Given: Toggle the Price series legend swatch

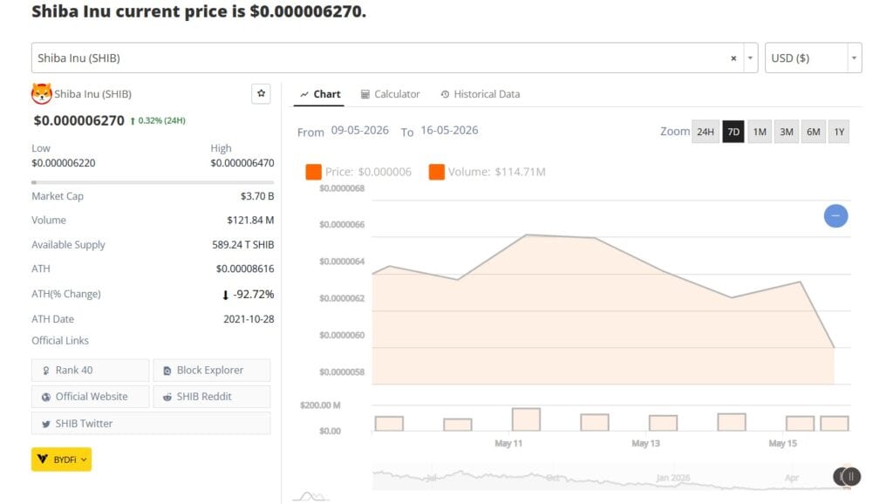Looking at the screenshot, I should [313, 172].
